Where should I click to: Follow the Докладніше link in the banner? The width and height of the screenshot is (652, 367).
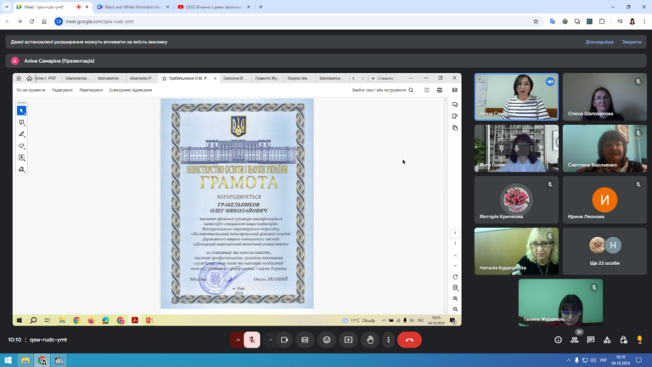pos(599,42)
